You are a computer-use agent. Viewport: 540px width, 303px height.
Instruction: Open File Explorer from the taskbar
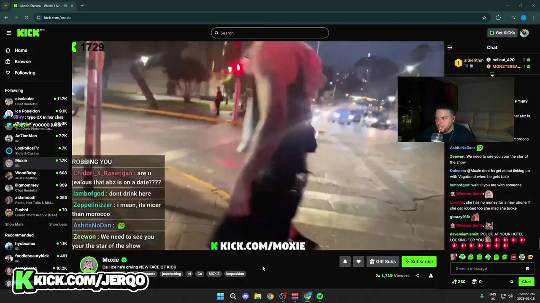tap(258, 296)
